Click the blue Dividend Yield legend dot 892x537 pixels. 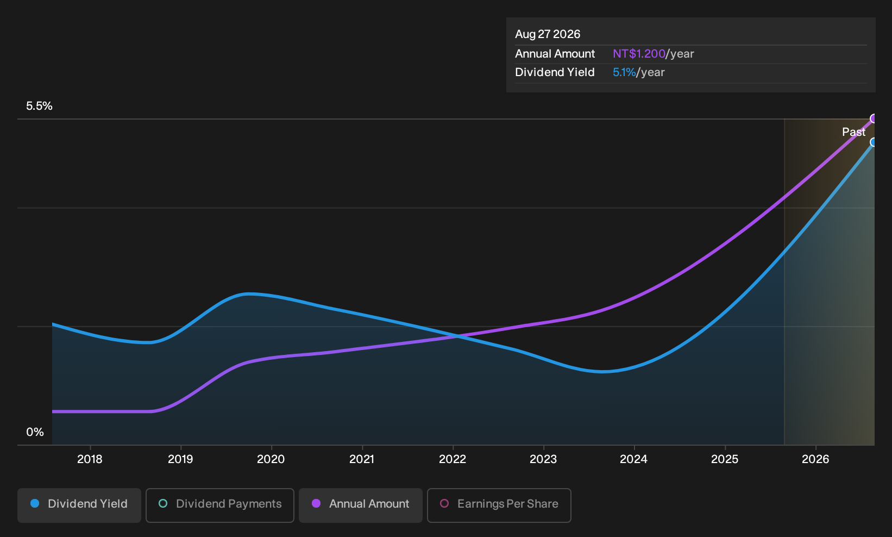point(35,503)
